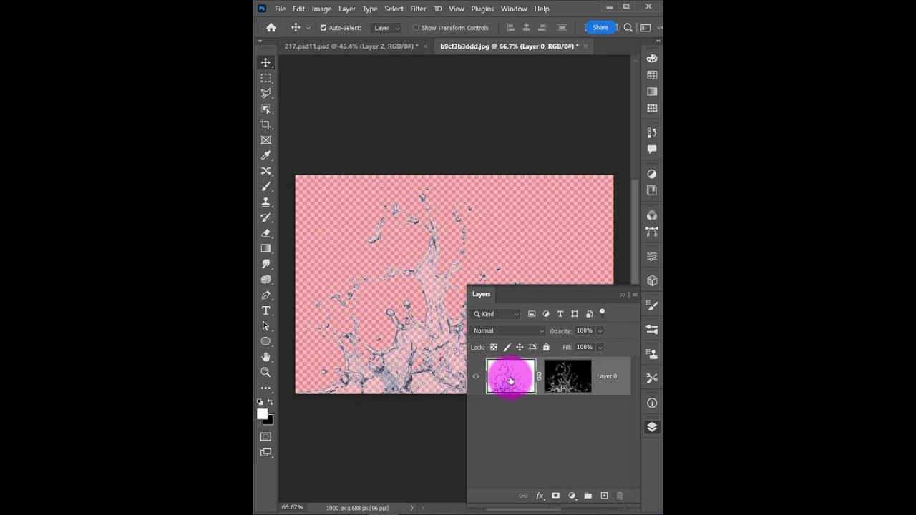Open Auto-Select Layer dropdown

click(x=386, y=28)
